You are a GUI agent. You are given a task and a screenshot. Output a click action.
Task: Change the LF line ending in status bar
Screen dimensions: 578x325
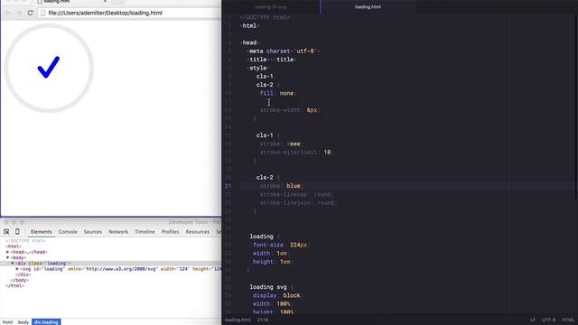tap(533, 320)
